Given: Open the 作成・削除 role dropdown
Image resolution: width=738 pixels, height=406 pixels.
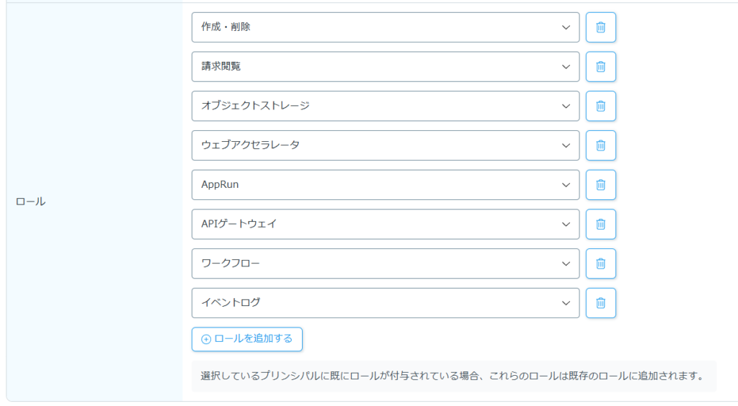Looking at the screenshot, I should tap(385, 27).
